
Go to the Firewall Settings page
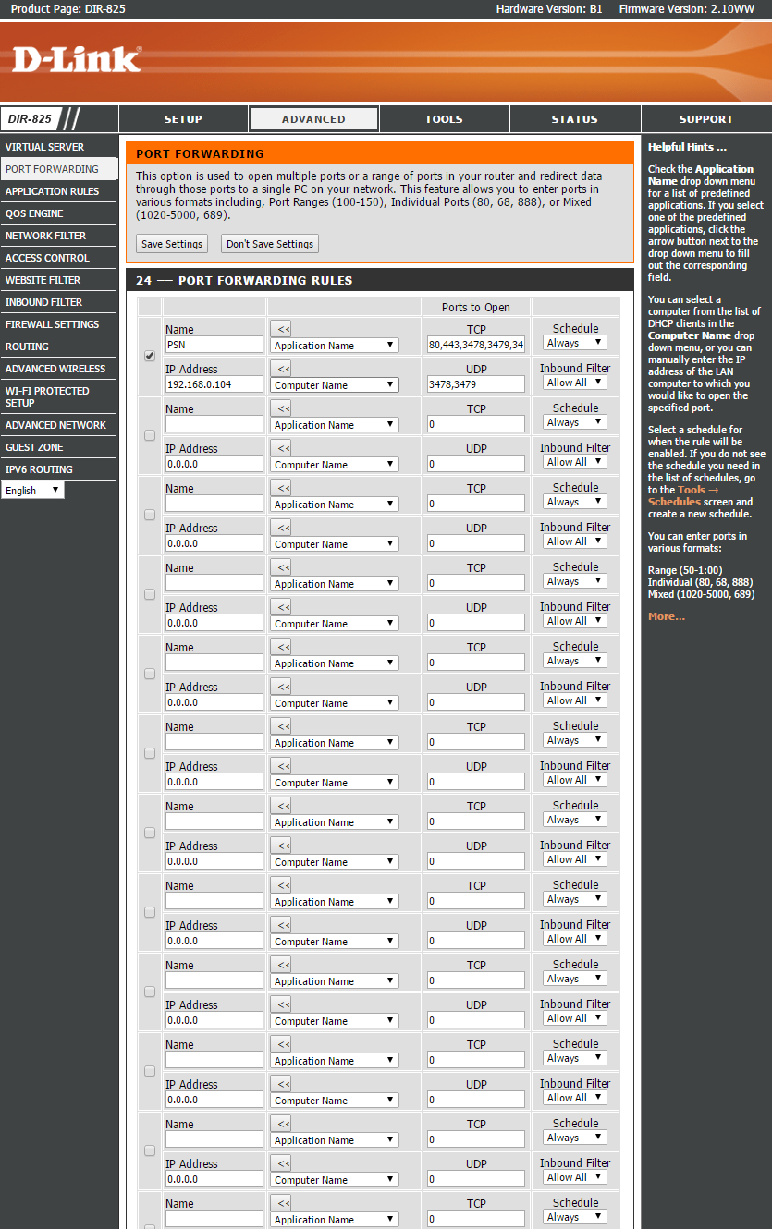click(52, 324)
